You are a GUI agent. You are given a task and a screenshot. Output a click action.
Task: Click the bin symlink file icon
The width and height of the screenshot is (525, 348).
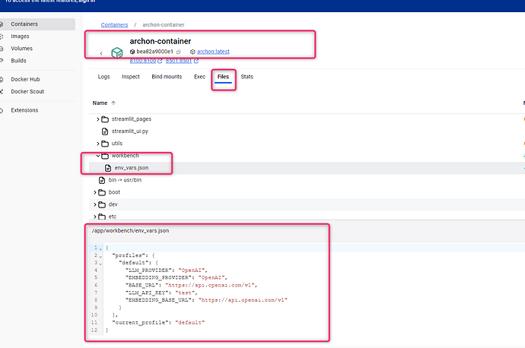coord(102,181)
